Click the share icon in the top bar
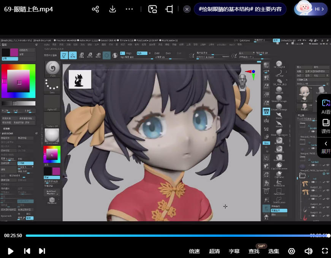Screen dimensions: 331x258 point(95,9)
